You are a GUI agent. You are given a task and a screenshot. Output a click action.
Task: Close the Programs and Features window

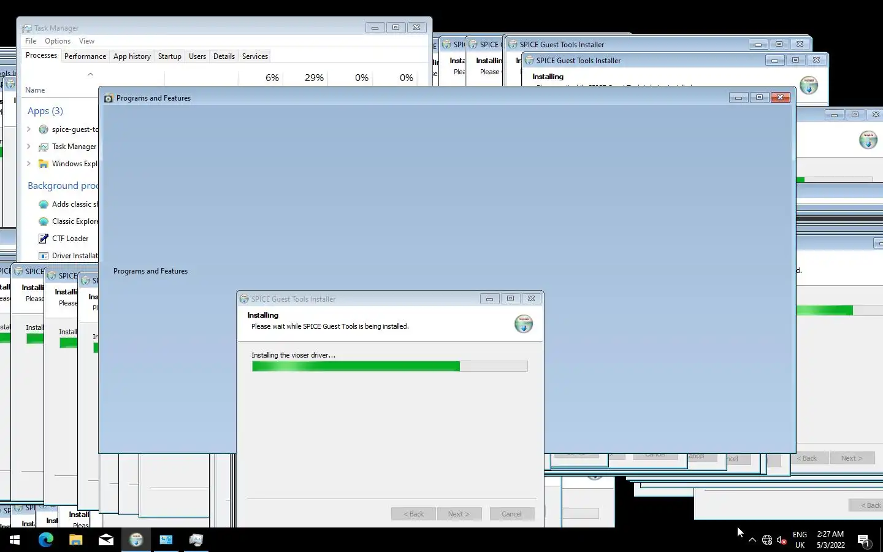click(x=780, y=98)
